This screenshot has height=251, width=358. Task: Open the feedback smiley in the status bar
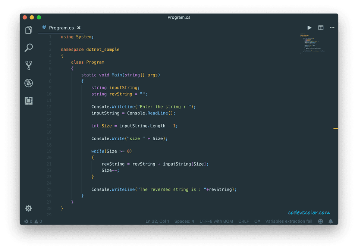coord(320,221)
